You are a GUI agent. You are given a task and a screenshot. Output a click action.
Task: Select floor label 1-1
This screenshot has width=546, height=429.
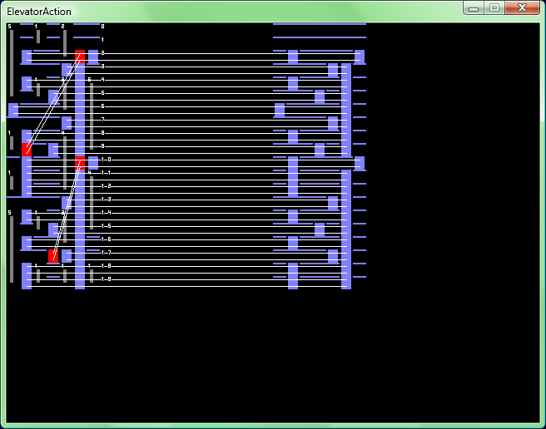(106, 173)
